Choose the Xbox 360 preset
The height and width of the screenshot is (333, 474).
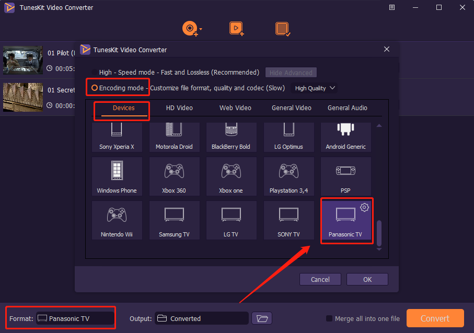pos(174,176)
